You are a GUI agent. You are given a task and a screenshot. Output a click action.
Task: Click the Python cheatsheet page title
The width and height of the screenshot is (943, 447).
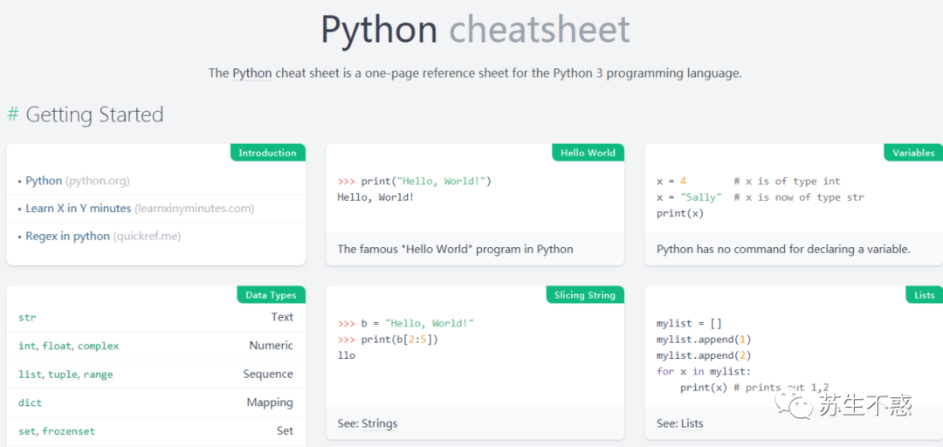coord(475,29)
